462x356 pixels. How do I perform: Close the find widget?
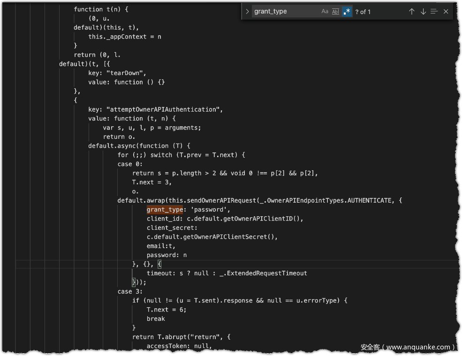pyautogui.click(x=446, y=12)
